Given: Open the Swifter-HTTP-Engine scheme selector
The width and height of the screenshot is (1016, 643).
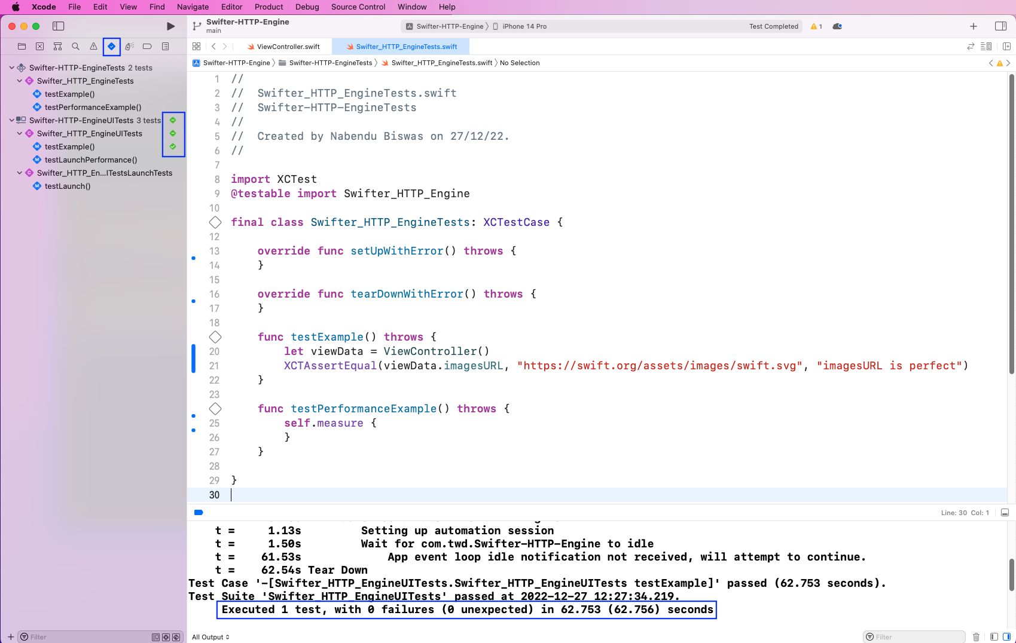Looking at the screenshot, I should coord(446,26).
